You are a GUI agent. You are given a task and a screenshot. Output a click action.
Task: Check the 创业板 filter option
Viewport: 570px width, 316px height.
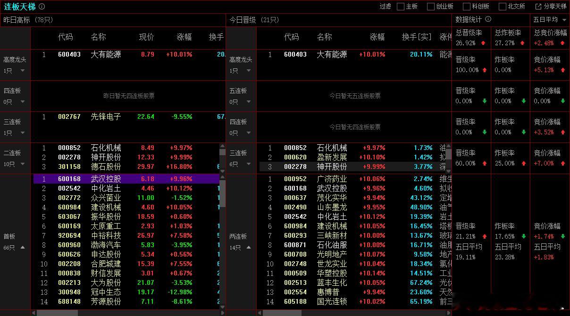(430, 7)
